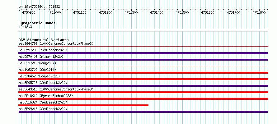
Task: Click ruler position 4751400
Action: click(157, 12)
